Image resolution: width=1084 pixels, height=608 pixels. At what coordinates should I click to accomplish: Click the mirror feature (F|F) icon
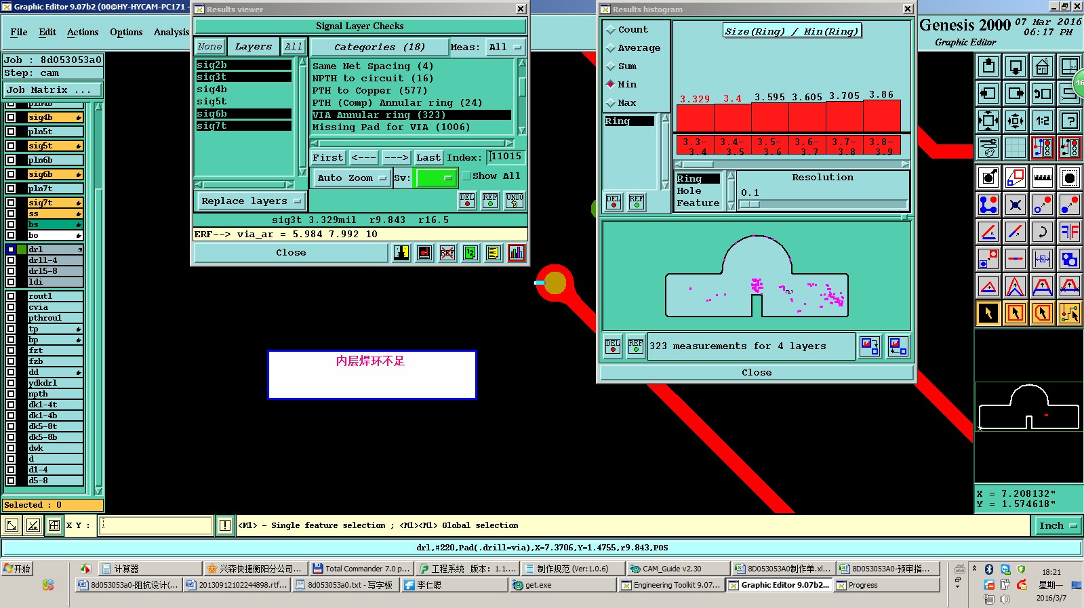1069,232
